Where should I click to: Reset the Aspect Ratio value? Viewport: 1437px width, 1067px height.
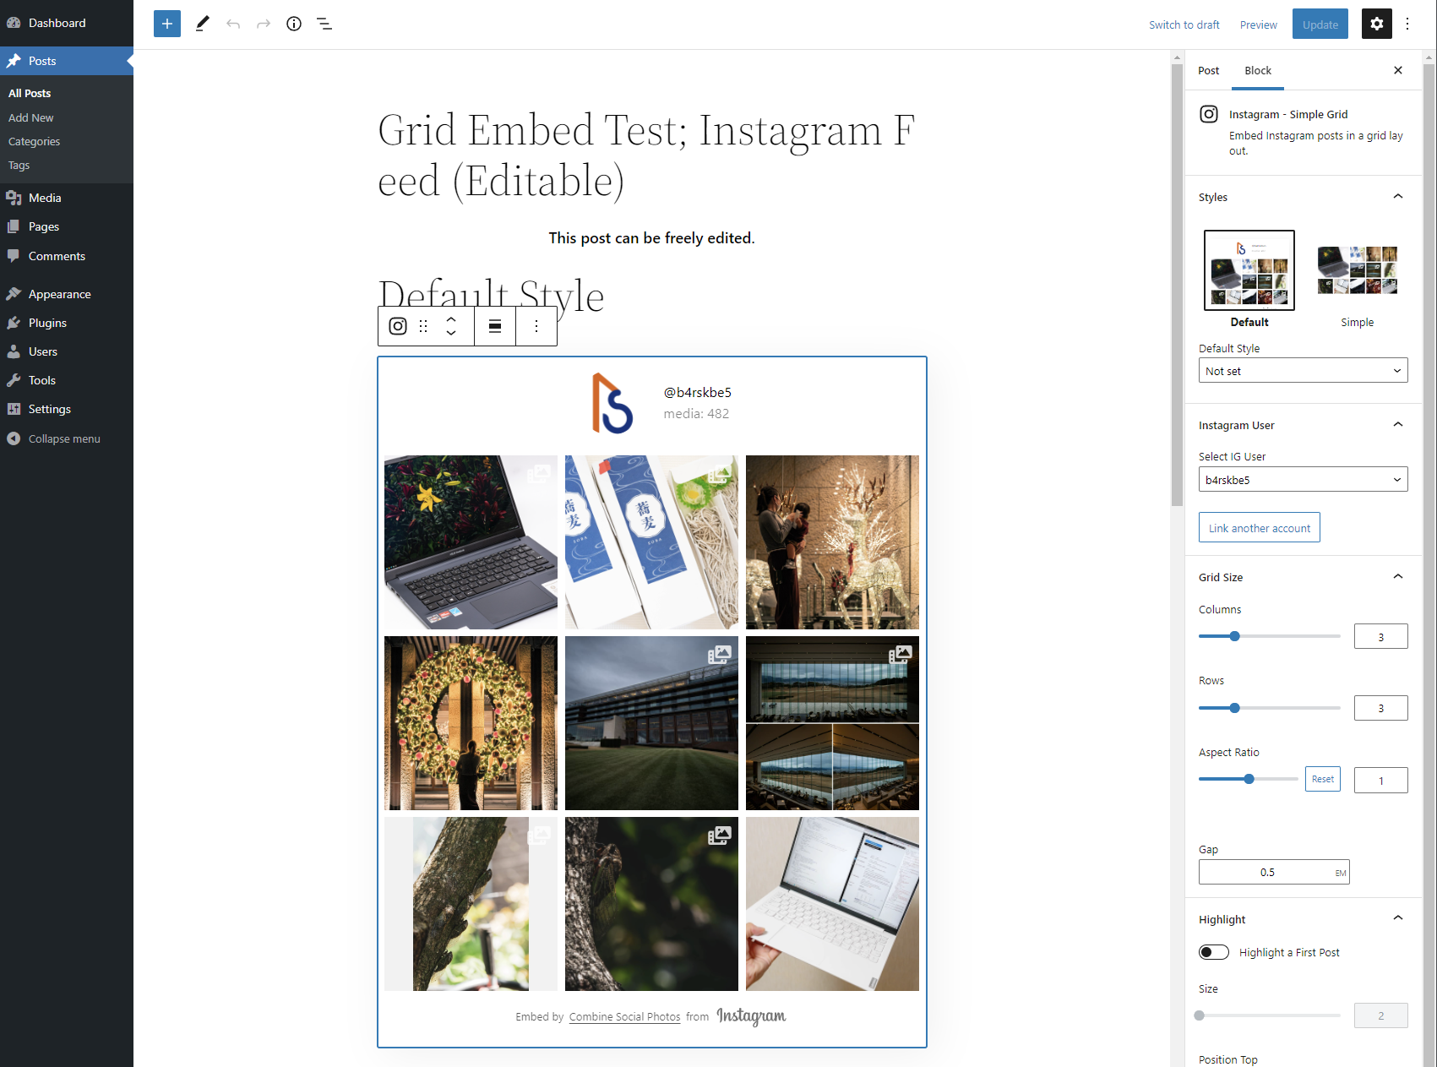(x=1323, y=779)
